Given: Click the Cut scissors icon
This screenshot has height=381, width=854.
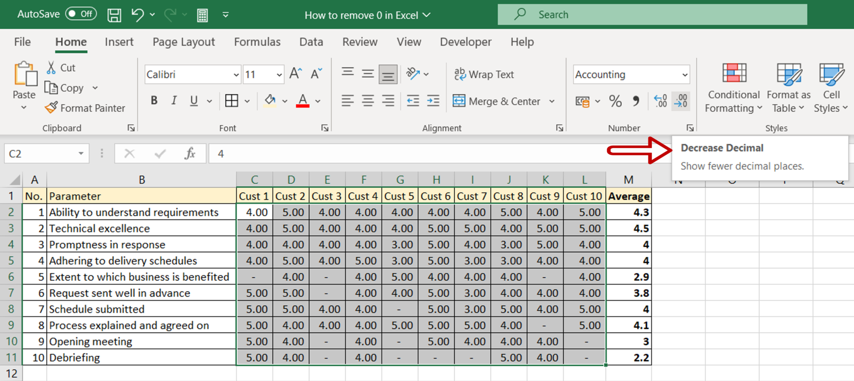Looking at the screenshot, I should pyautogui.click(x=51, y=68).
